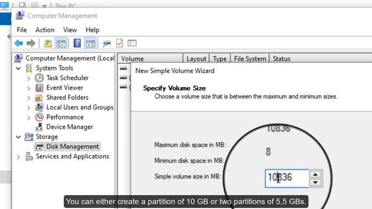
Task: Collapse the System Tools node
Action: [19, 69]
